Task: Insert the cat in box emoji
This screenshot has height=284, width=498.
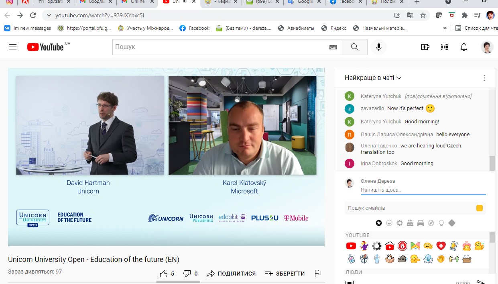Action: pyautogui.click(x=390, y=259)
